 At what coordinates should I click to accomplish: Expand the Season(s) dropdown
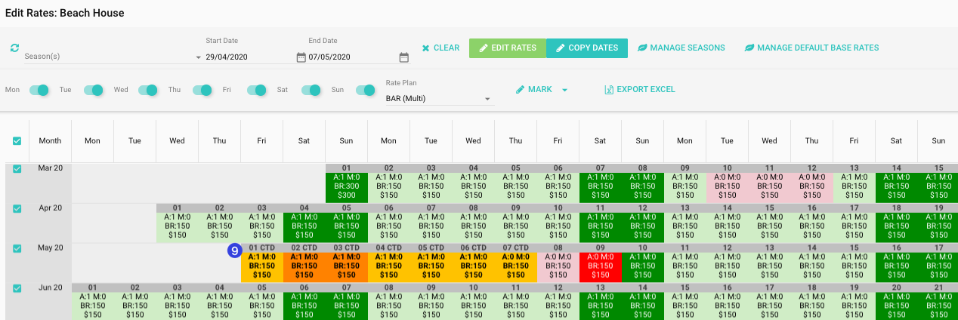click(198, 57)
